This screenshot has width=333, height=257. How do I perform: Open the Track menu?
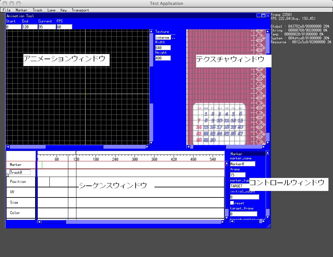(37, 10)
